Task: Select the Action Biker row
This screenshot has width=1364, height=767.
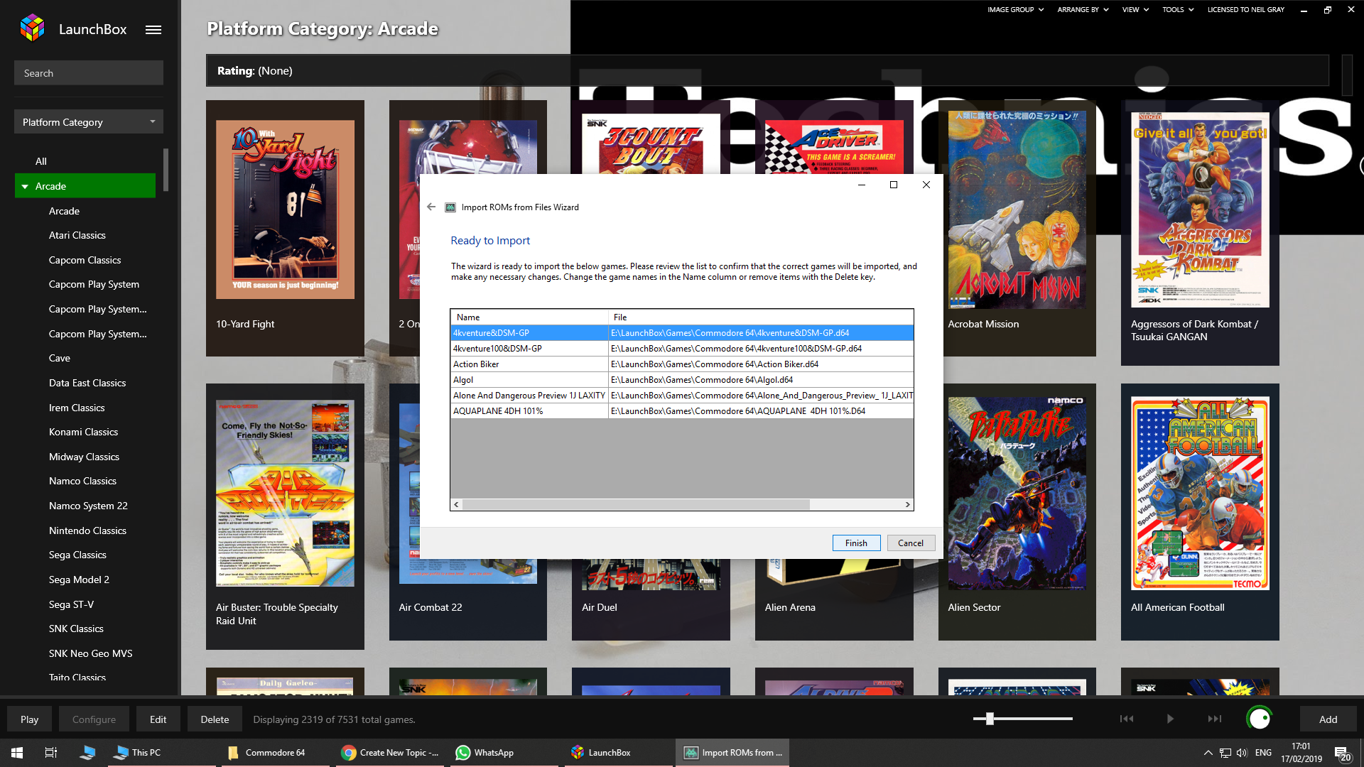Action: click(x=682, y=364)
